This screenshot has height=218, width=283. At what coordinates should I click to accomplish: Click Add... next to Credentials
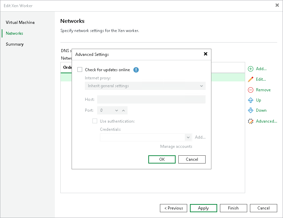[200, 137]
